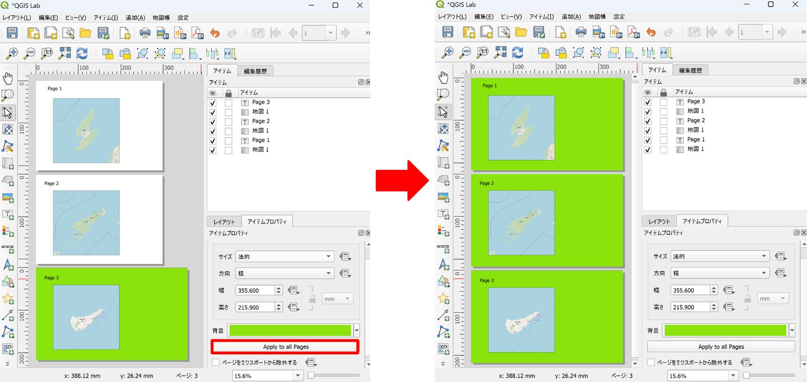Open 方向 dropdown in left window
The height and width of the screenshot is (382, 807).
(x=285, y=273)
